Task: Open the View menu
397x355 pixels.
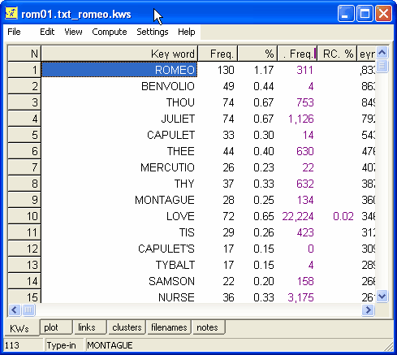Action: point(73,32)
